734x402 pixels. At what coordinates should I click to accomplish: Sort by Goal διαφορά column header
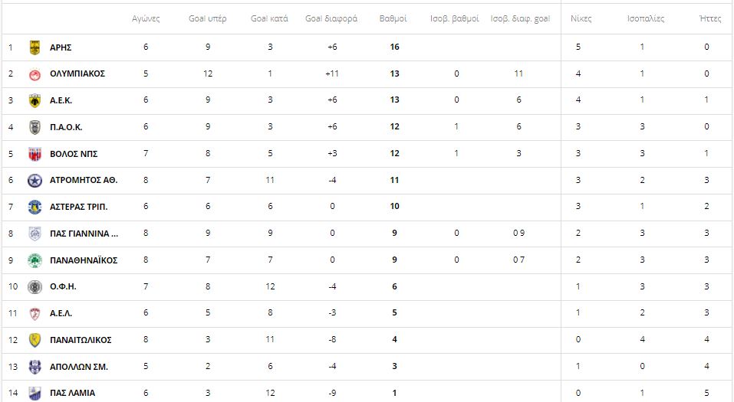(x=331, y=18)
